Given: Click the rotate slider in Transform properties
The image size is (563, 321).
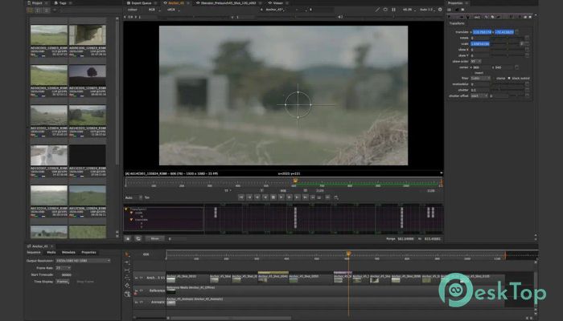Looking at the screenshot, I should (x=508, y=38).
